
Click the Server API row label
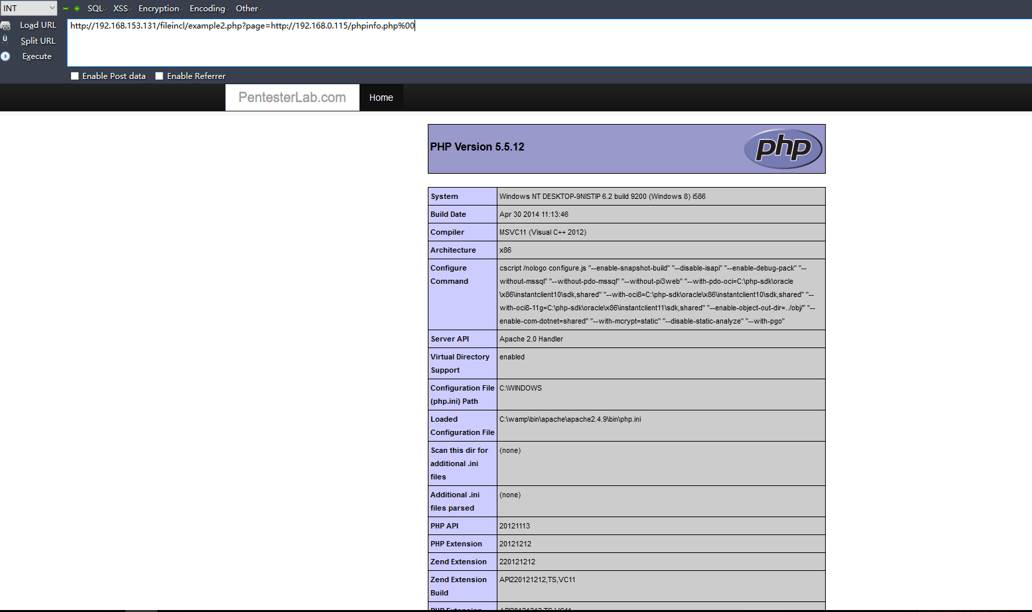[x=450, y=339]
